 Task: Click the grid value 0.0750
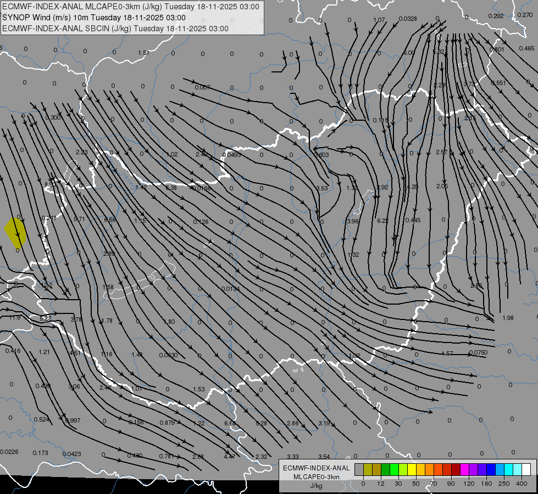coord(478,352)
